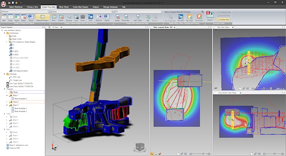Click the application logo button
This screenshot has width=286, height=156.
(x=4, y=4)
